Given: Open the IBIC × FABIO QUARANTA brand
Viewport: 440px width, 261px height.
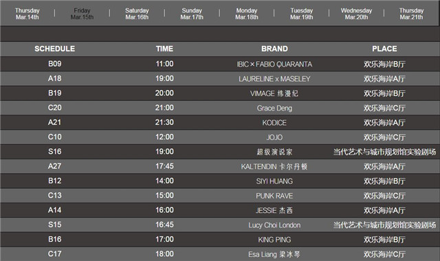Looking at the screenshot, I should [274, 64].
